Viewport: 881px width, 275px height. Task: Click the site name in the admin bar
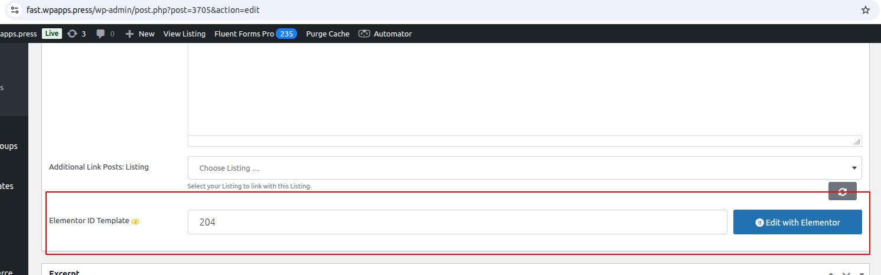[x=18, y=34]
